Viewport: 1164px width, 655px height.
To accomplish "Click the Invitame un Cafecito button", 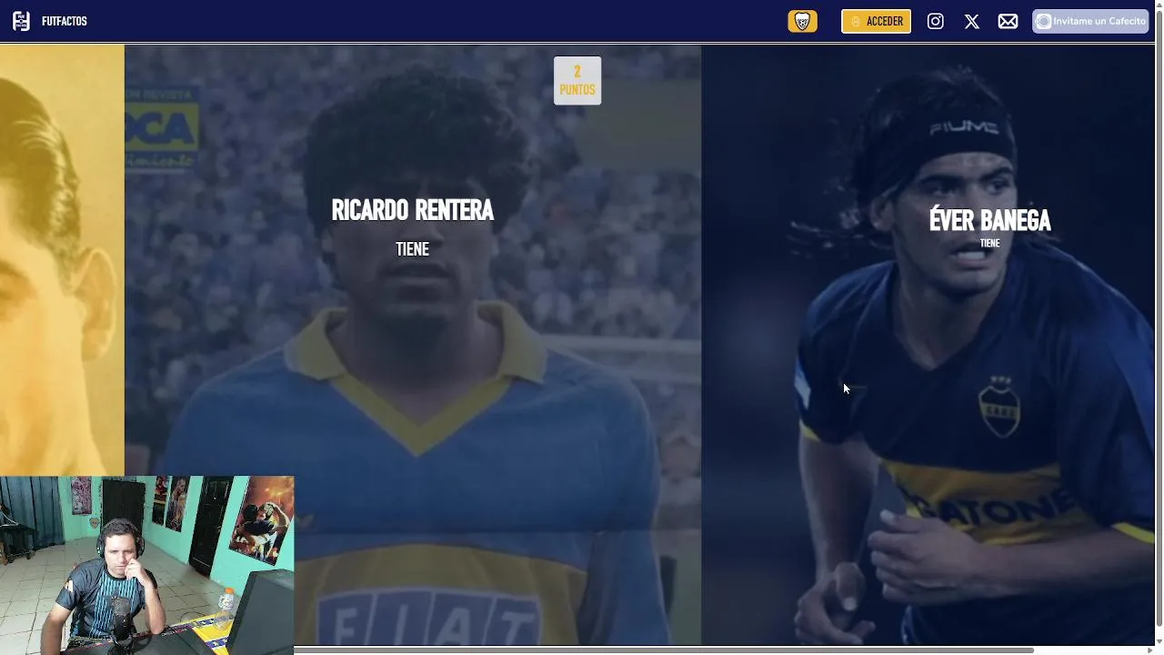I will click(x=1090, y=21).
